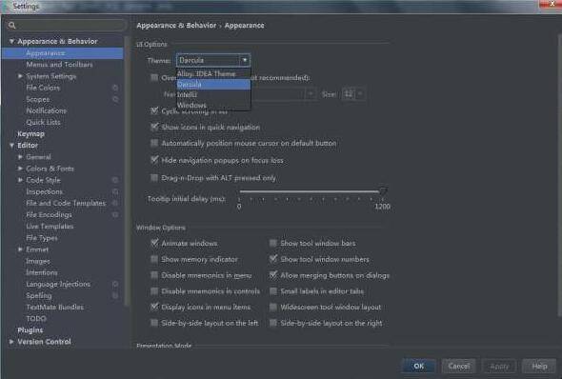The image size is (562, 379).
Task: Enable Show tool window bars
Action: tap(273, 243)
